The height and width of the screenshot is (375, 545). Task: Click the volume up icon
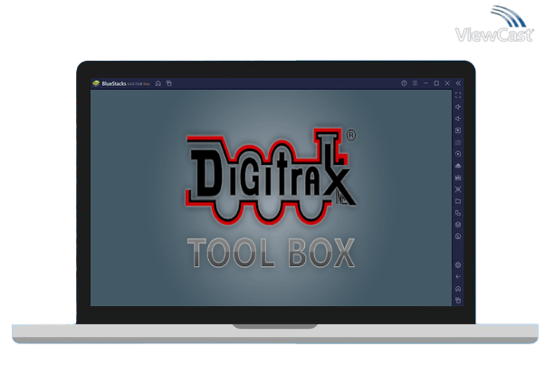[x=458, y=107]
